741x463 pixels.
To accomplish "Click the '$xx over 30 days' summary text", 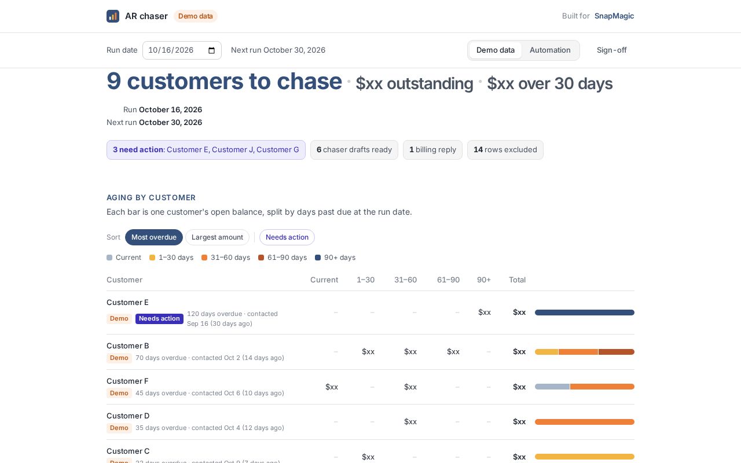I will pos(550,83).
